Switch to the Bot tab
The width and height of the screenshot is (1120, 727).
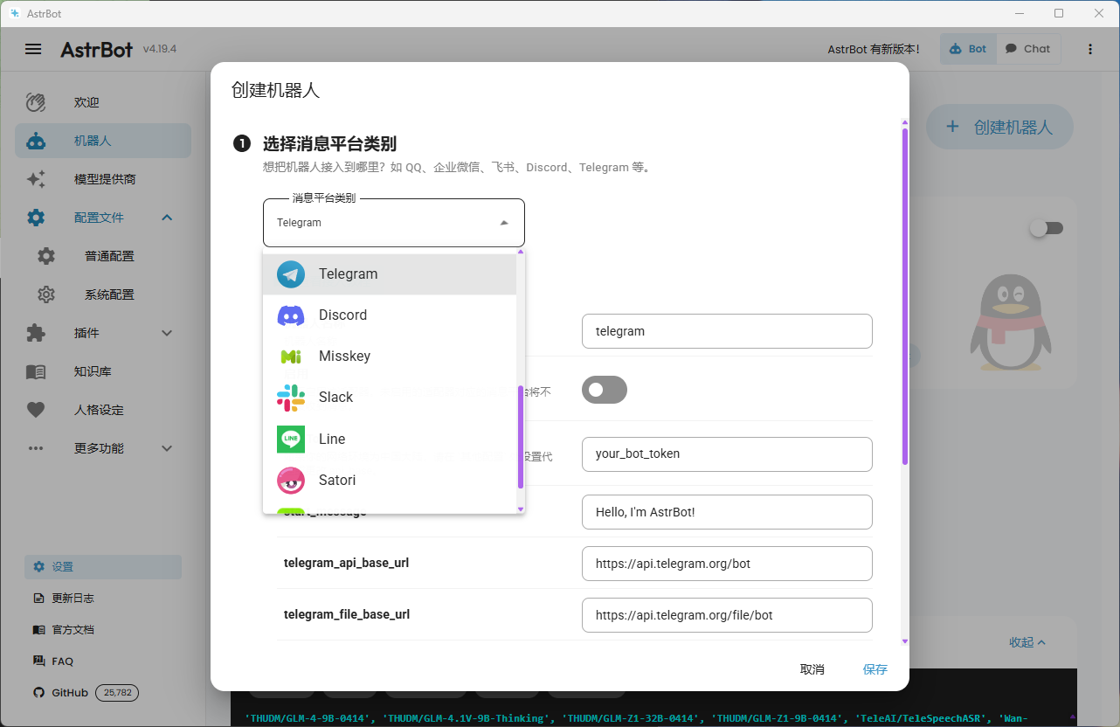[x=968, y=49]
